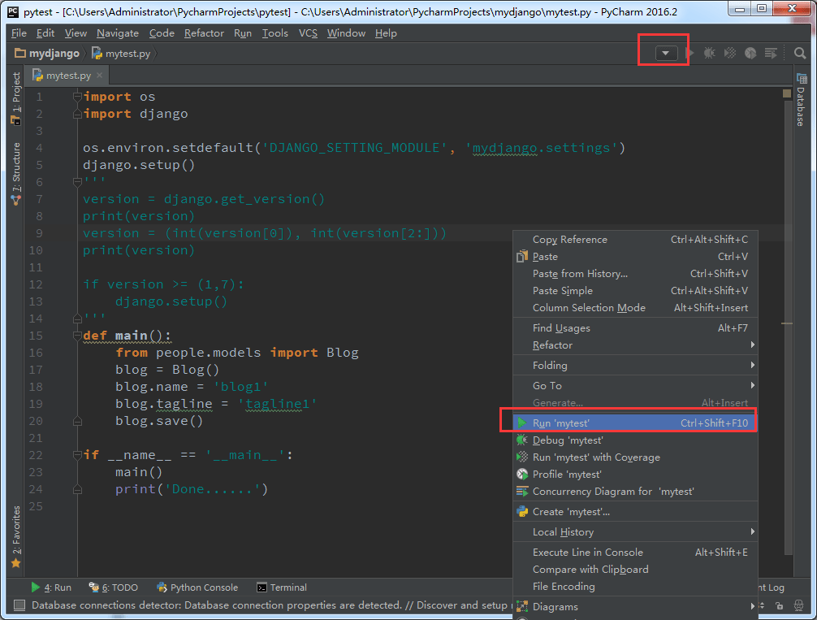Choose Execute Line in Console

click(635, 553)
